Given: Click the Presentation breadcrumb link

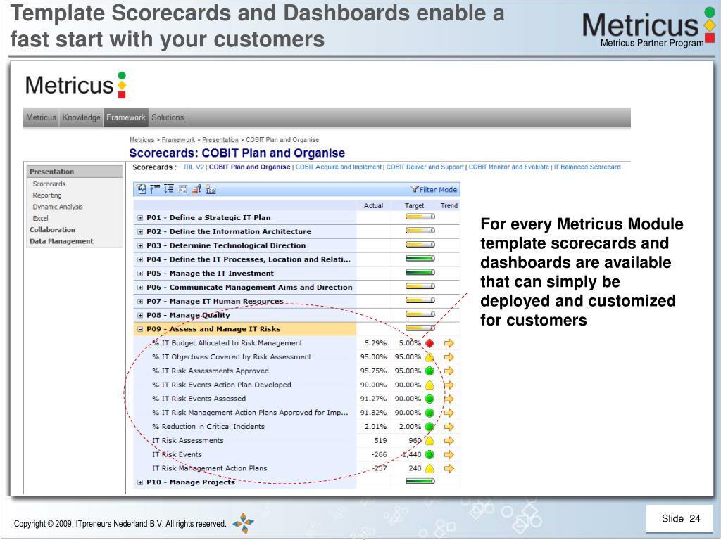Looking at the screenshot, I should pos(220,140).
